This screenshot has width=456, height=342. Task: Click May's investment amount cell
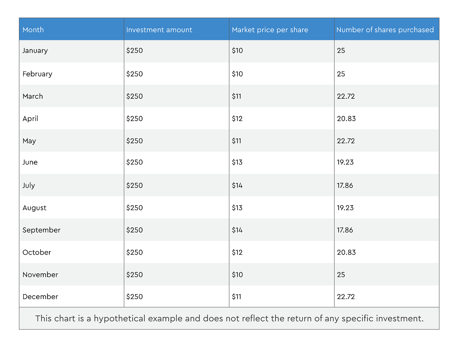click(x=135, y=141)
